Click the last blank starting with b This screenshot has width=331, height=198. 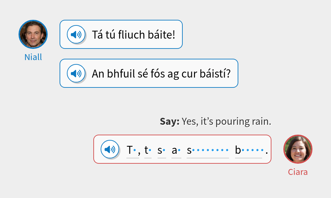(x=249, y=150)
